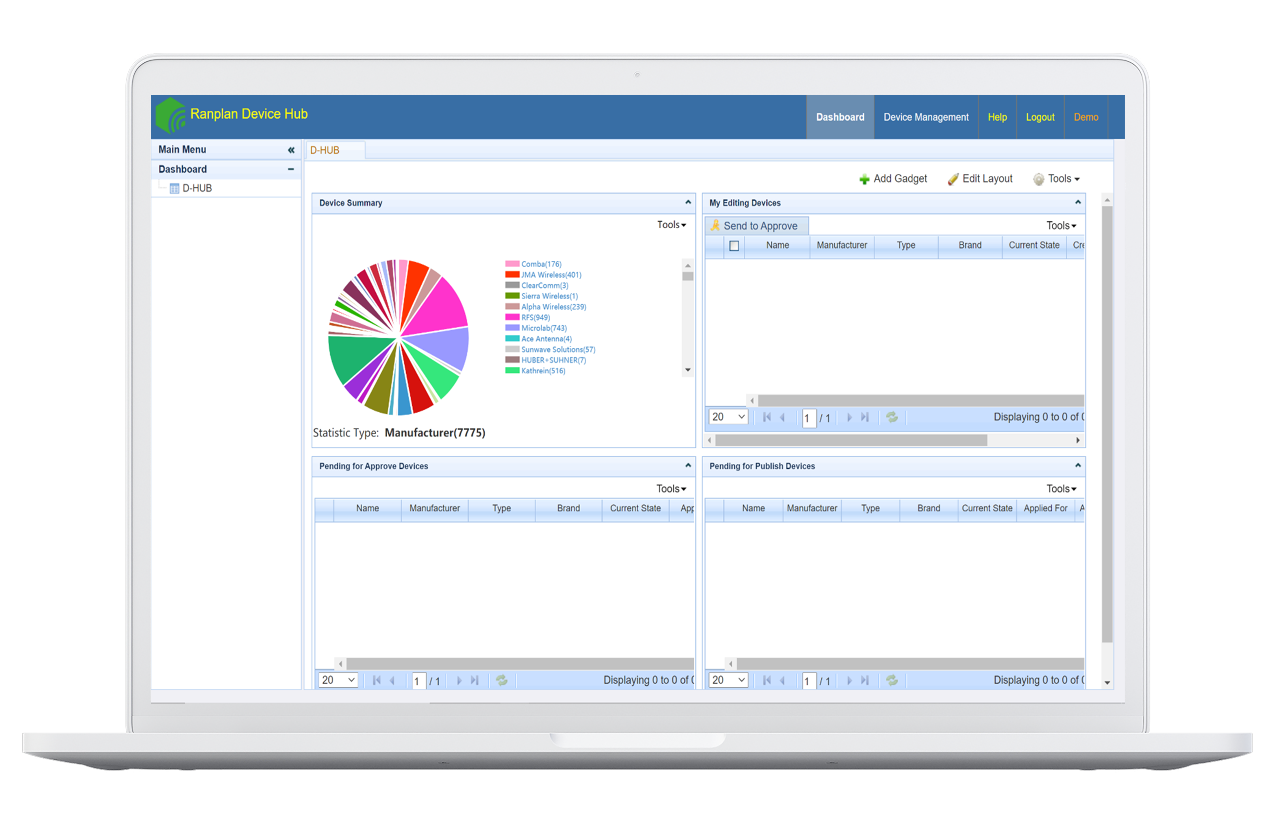Open the top-right dashboard Tools dropdown
This screenshot has height=823, width=1275.
[1063, 179]
